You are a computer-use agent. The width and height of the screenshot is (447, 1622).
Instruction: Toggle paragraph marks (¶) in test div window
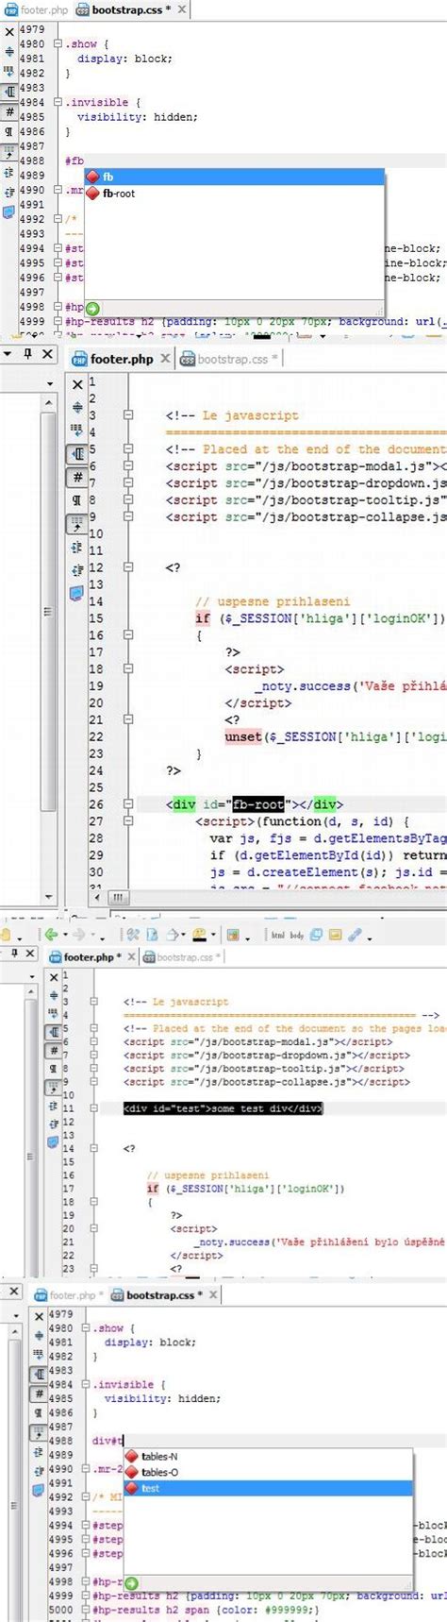coord(54,1068)
